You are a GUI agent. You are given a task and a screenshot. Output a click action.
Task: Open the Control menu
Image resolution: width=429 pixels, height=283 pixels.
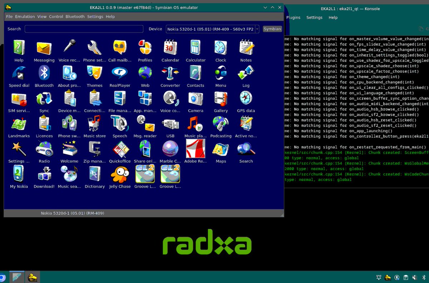point(56,16)
